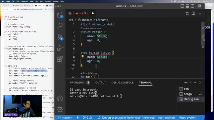
Task: Click the 0 implementations code lens
Action: 91,28
